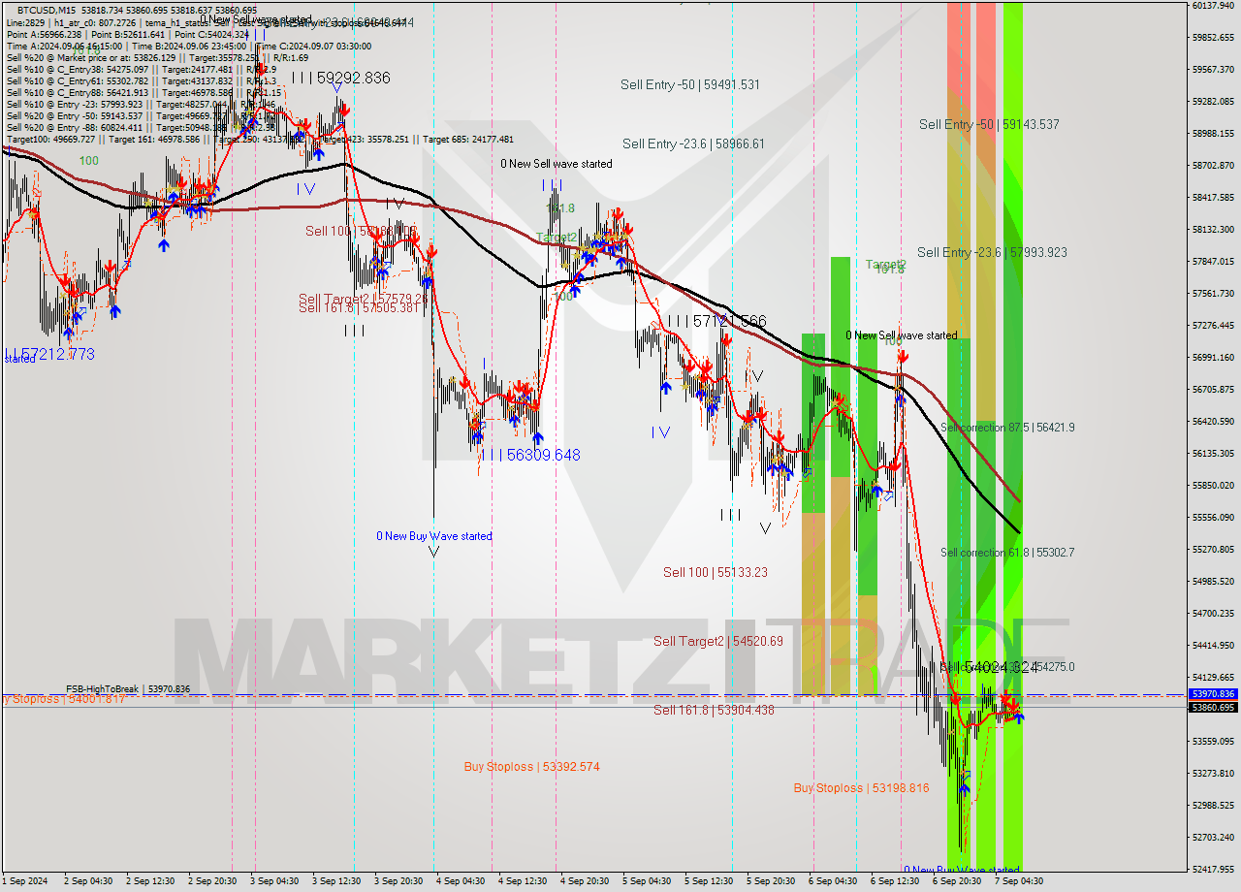Click the '7 Sep 04:30' time axis label
1241x892 pixels.
point(1019,881)
